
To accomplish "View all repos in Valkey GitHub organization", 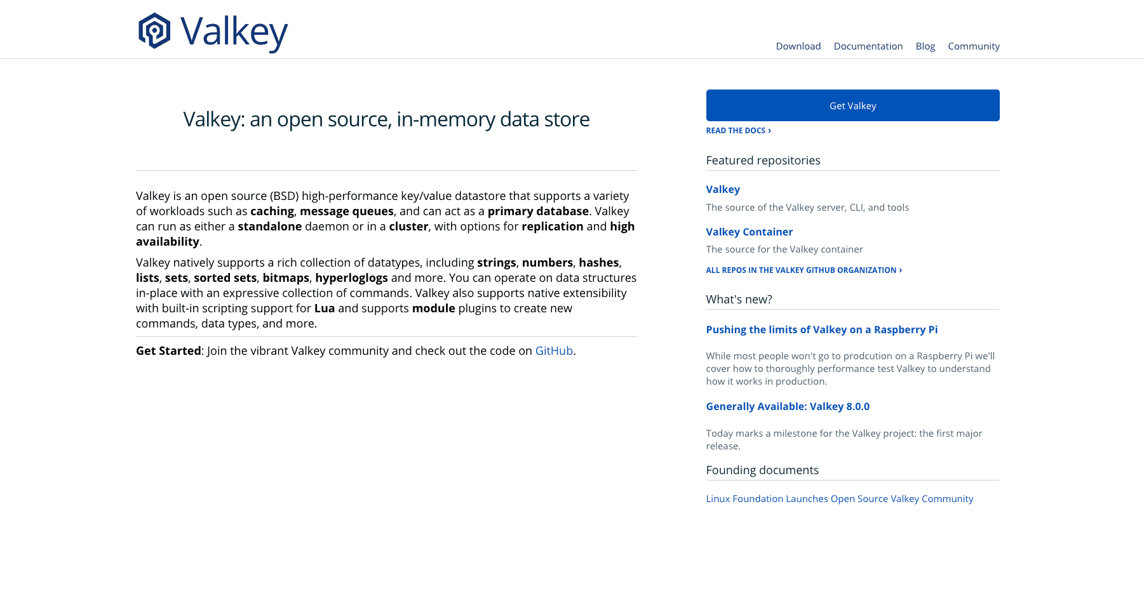I will click(804, 270).
